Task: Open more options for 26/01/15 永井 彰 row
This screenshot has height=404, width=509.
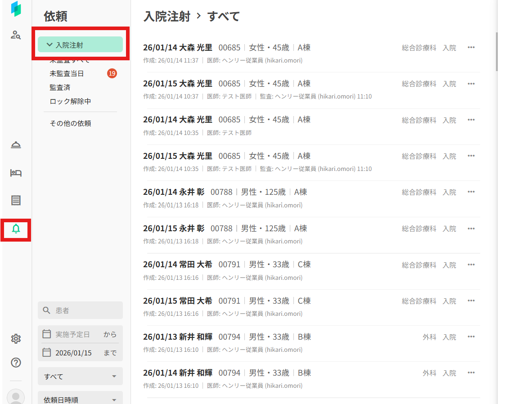Action: pyautogui.click(x=471, y=229)
